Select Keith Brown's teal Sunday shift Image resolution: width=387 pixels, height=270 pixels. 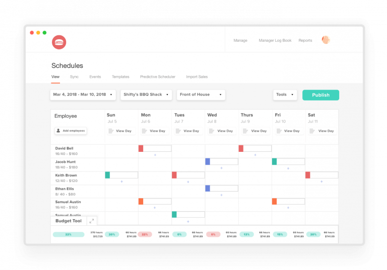[x=121, y=175]
